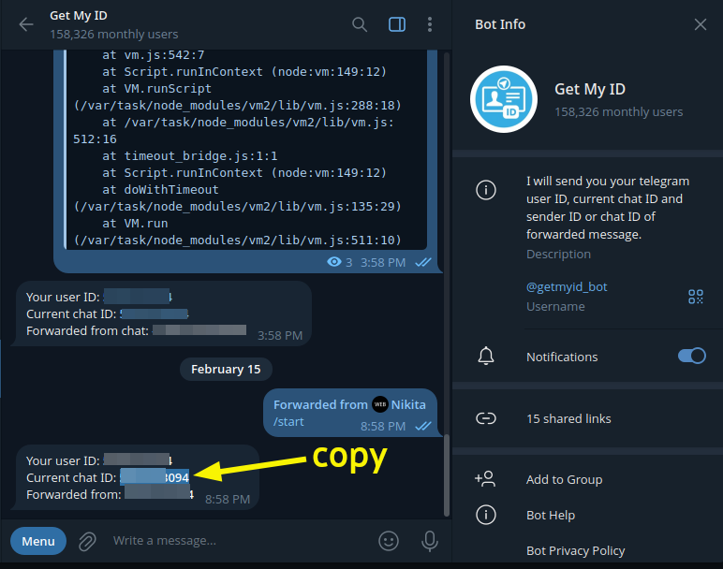The width and height of the screenshot is (723, 569).
Task: Focus the Write a message field
Action: [240, 540]
